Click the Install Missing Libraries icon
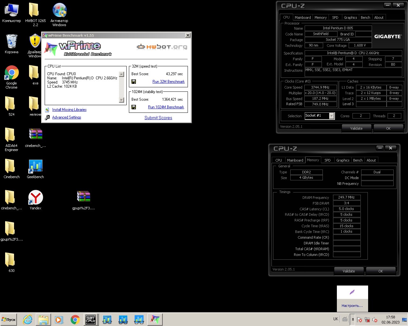 pos(47,110)
